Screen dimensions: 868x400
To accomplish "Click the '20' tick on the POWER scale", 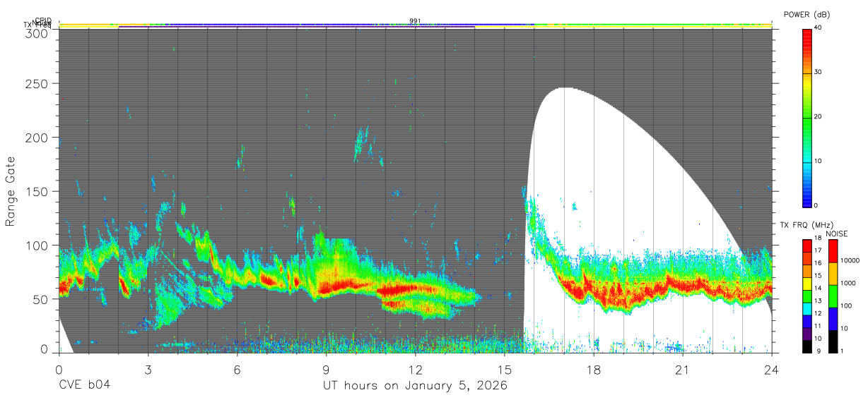I will [819, 116].
